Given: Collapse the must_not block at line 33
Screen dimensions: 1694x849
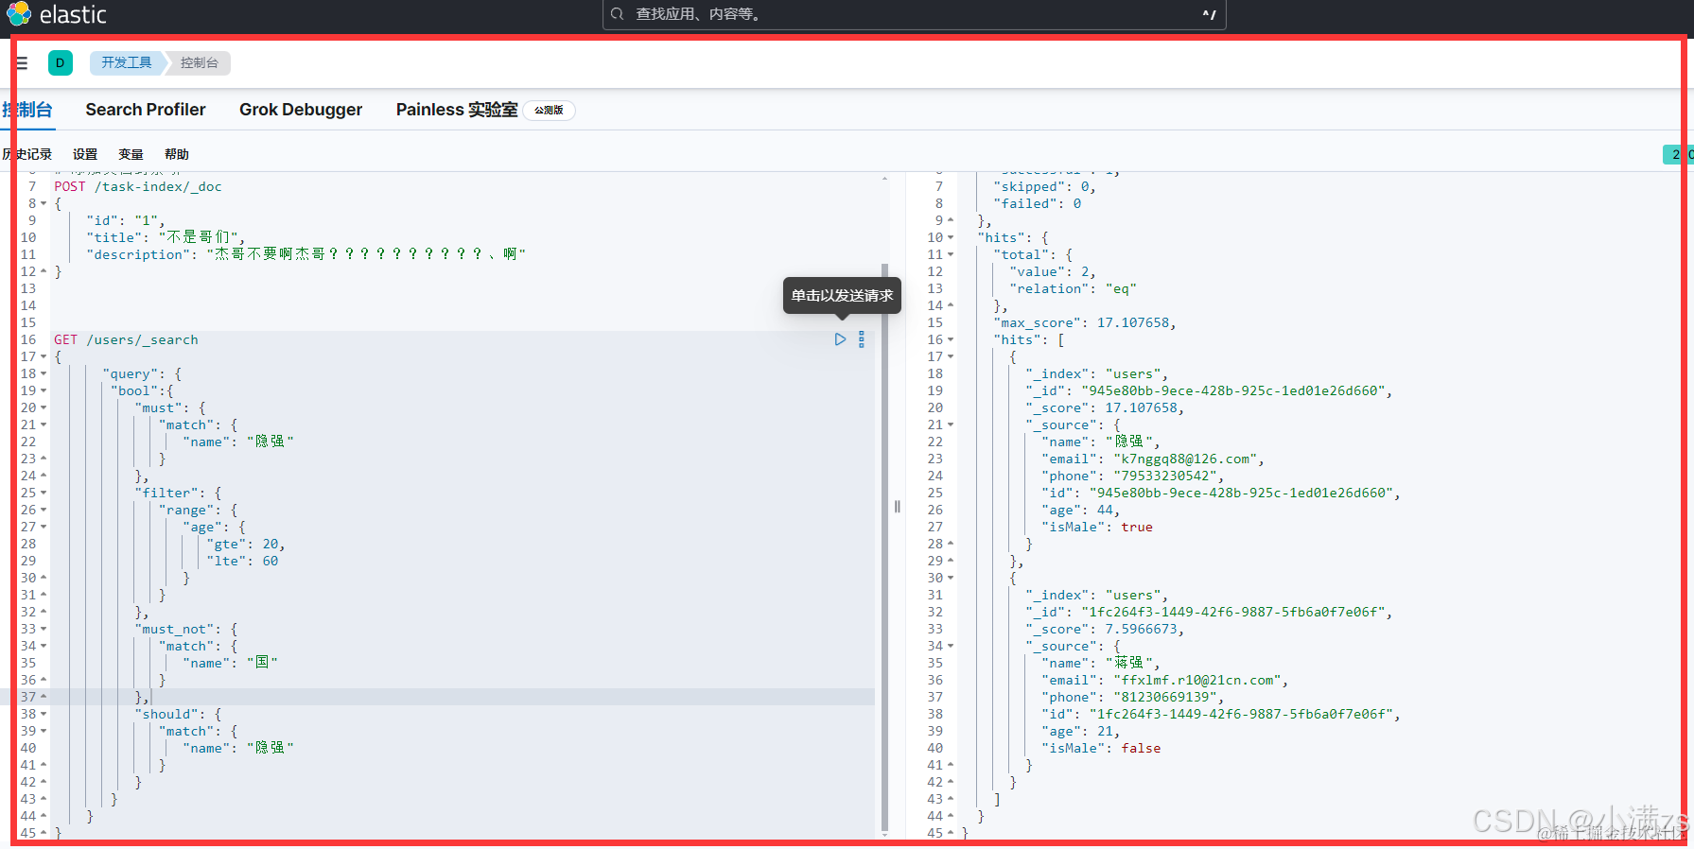Looking at the screenshot, I should tap(44, 629).
